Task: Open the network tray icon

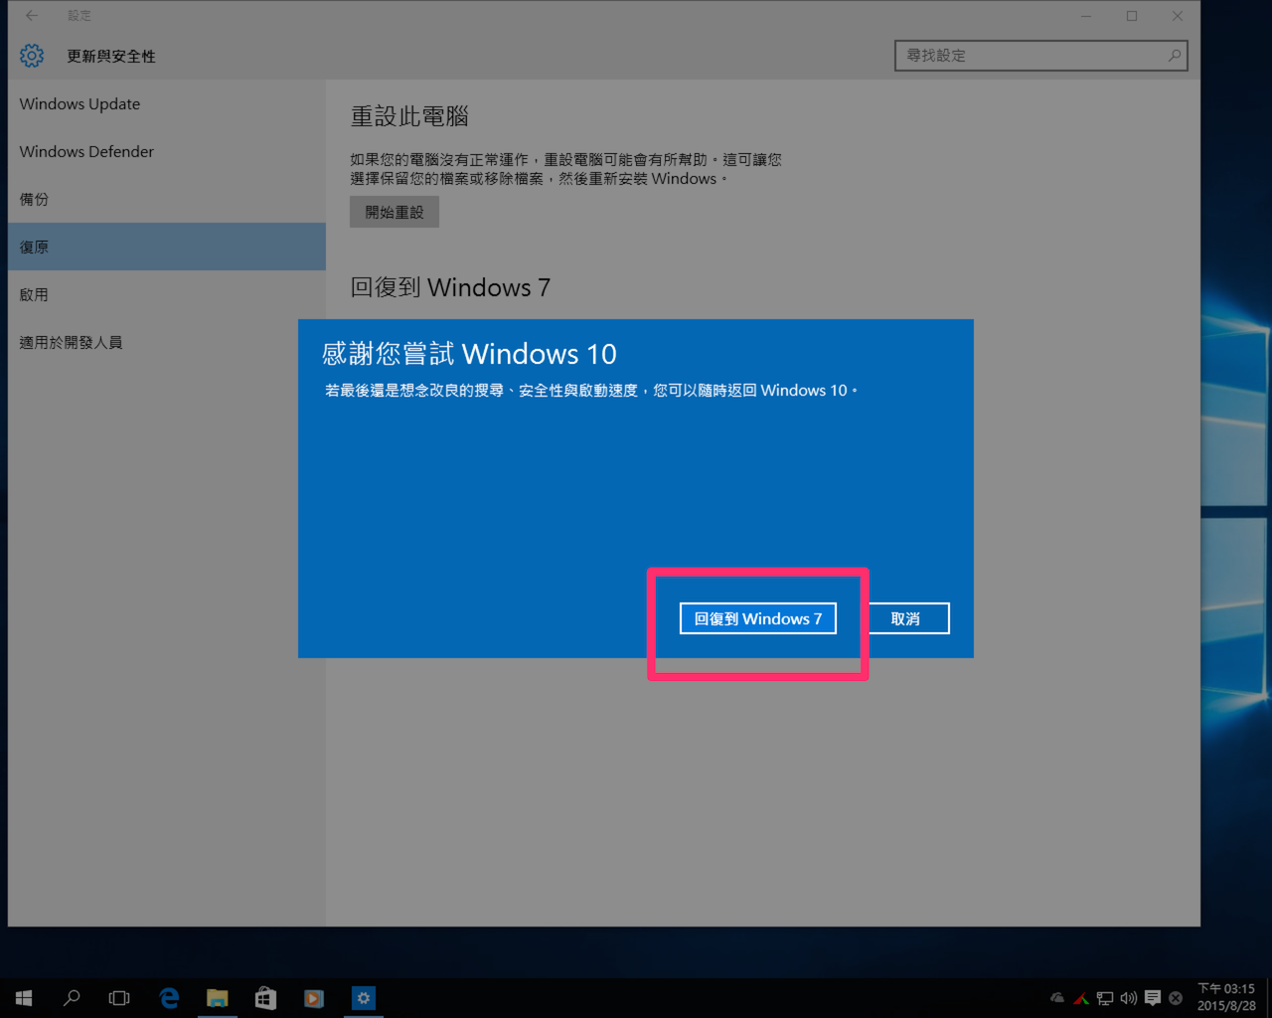Action: click(1105, 998)
